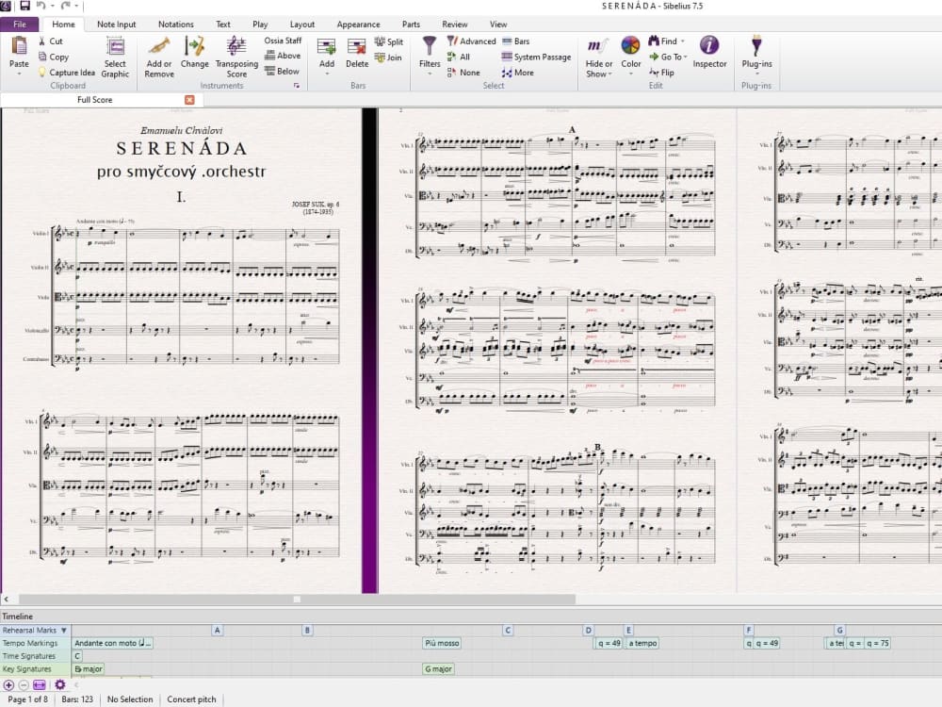Screen dimensions: 942x707
Task: Click the Save icon in title bar
Action: [24, 6]
